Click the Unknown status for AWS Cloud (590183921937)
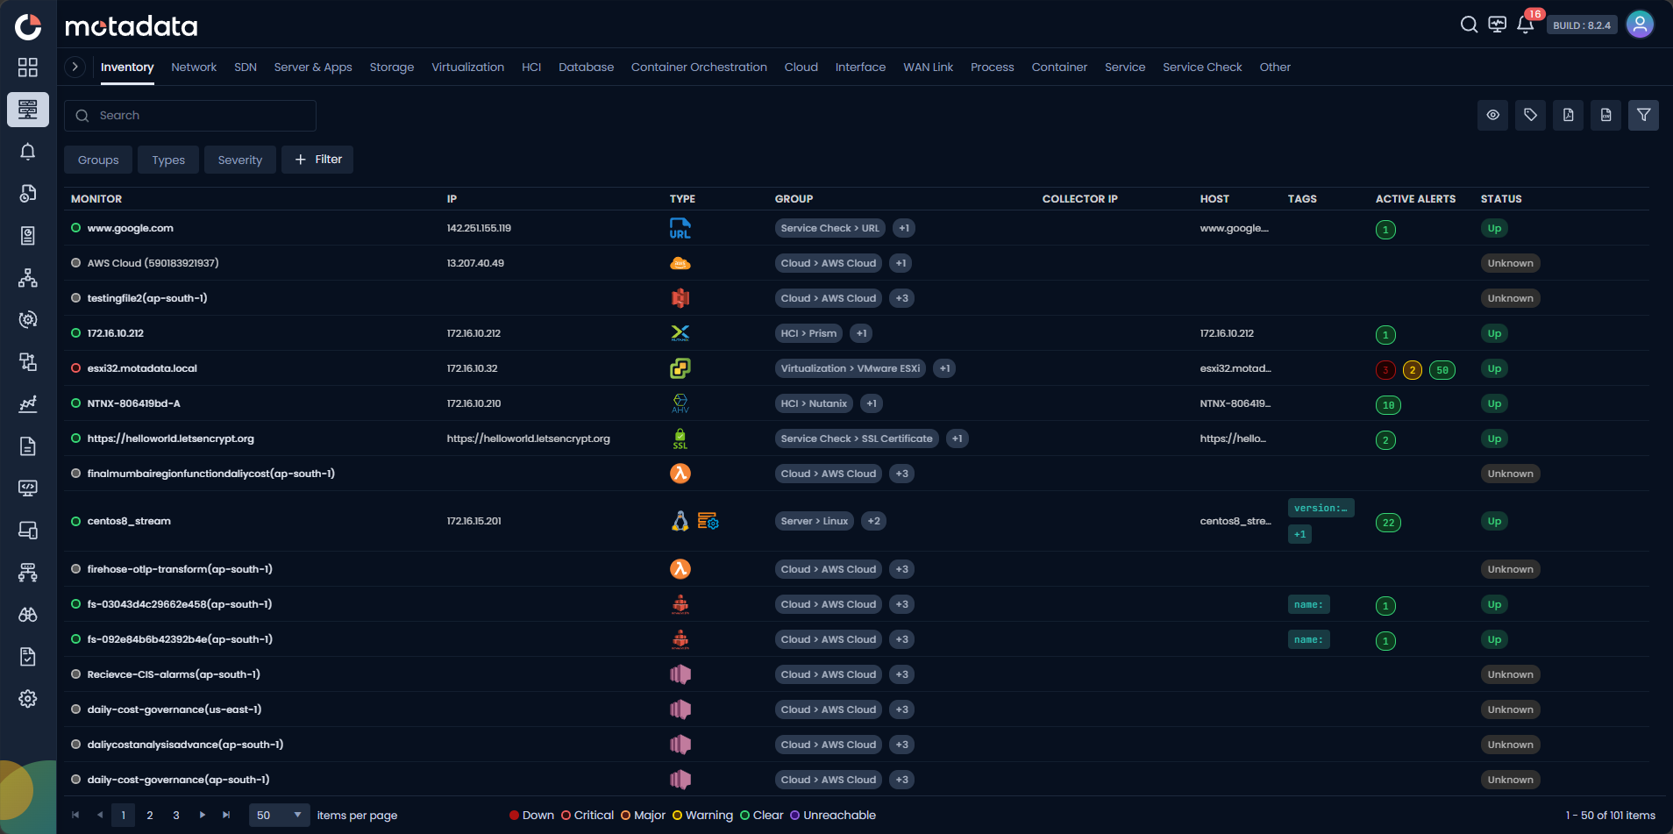Screen dimensions: 1673x834 (x=1510, y=263)
